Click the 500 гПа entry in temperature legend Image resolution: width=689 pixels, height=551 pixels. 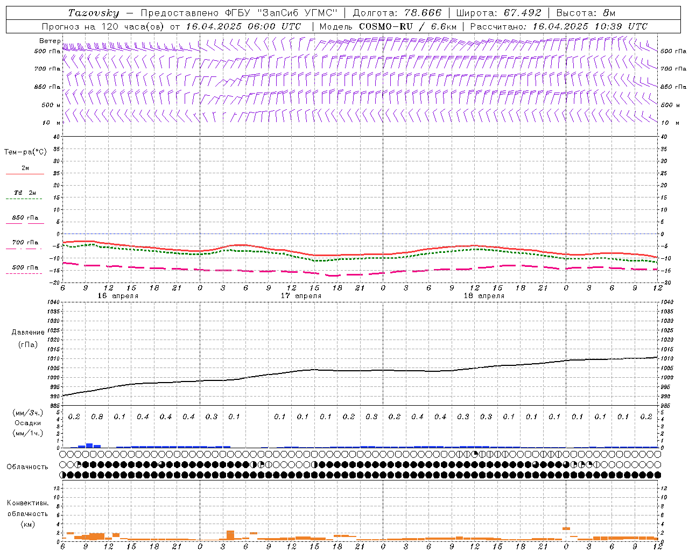click(x=25, y=267)
